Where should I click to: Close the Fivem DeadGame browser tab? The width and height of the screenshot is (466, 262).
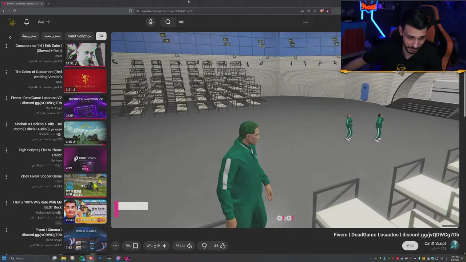click(x=42, y=4)
